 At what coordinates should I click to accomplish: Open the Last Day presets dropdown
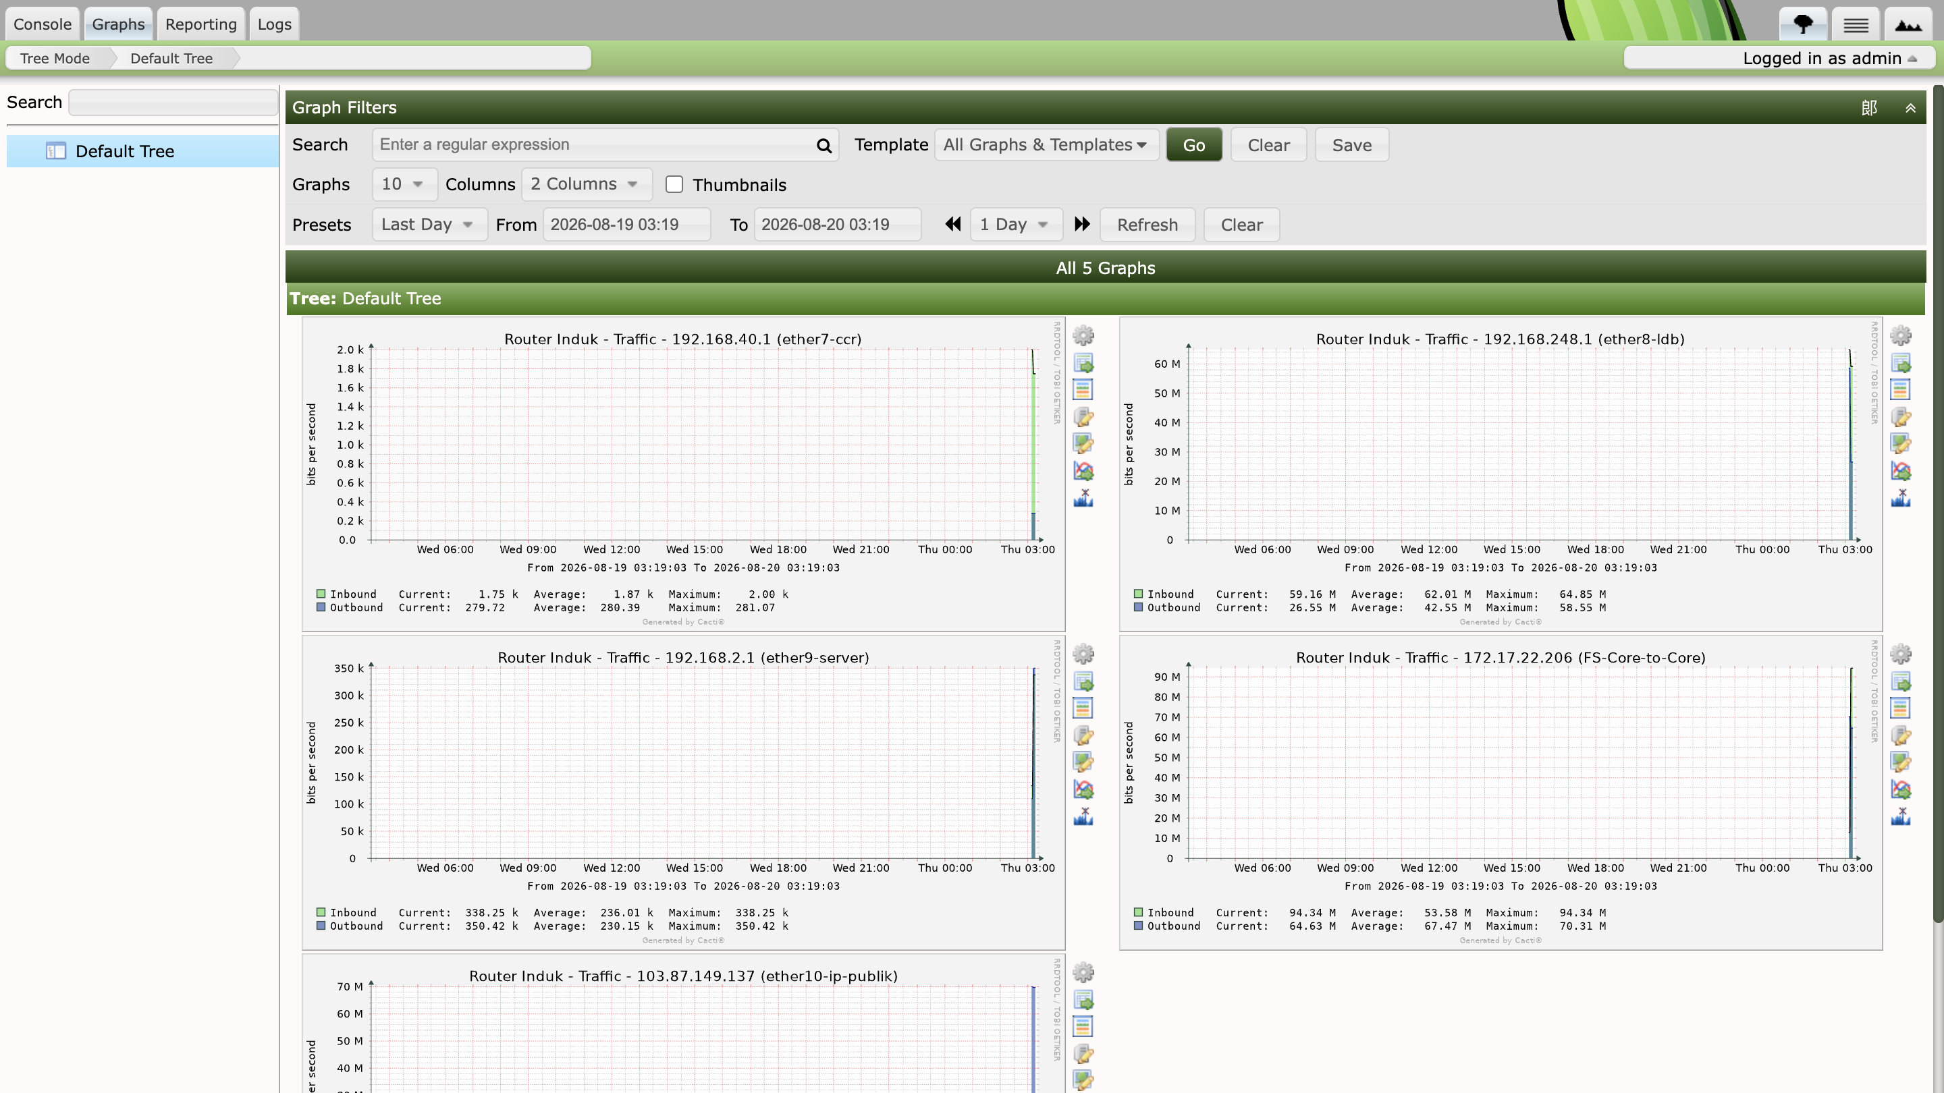click(x=429, y=224)
